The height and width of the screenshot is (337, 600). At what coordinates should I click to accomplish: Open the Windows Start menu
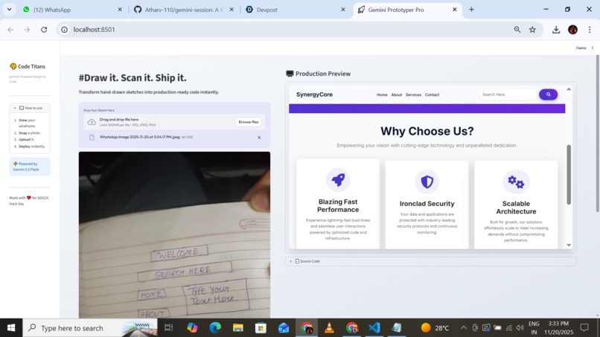tap(11, 328)
